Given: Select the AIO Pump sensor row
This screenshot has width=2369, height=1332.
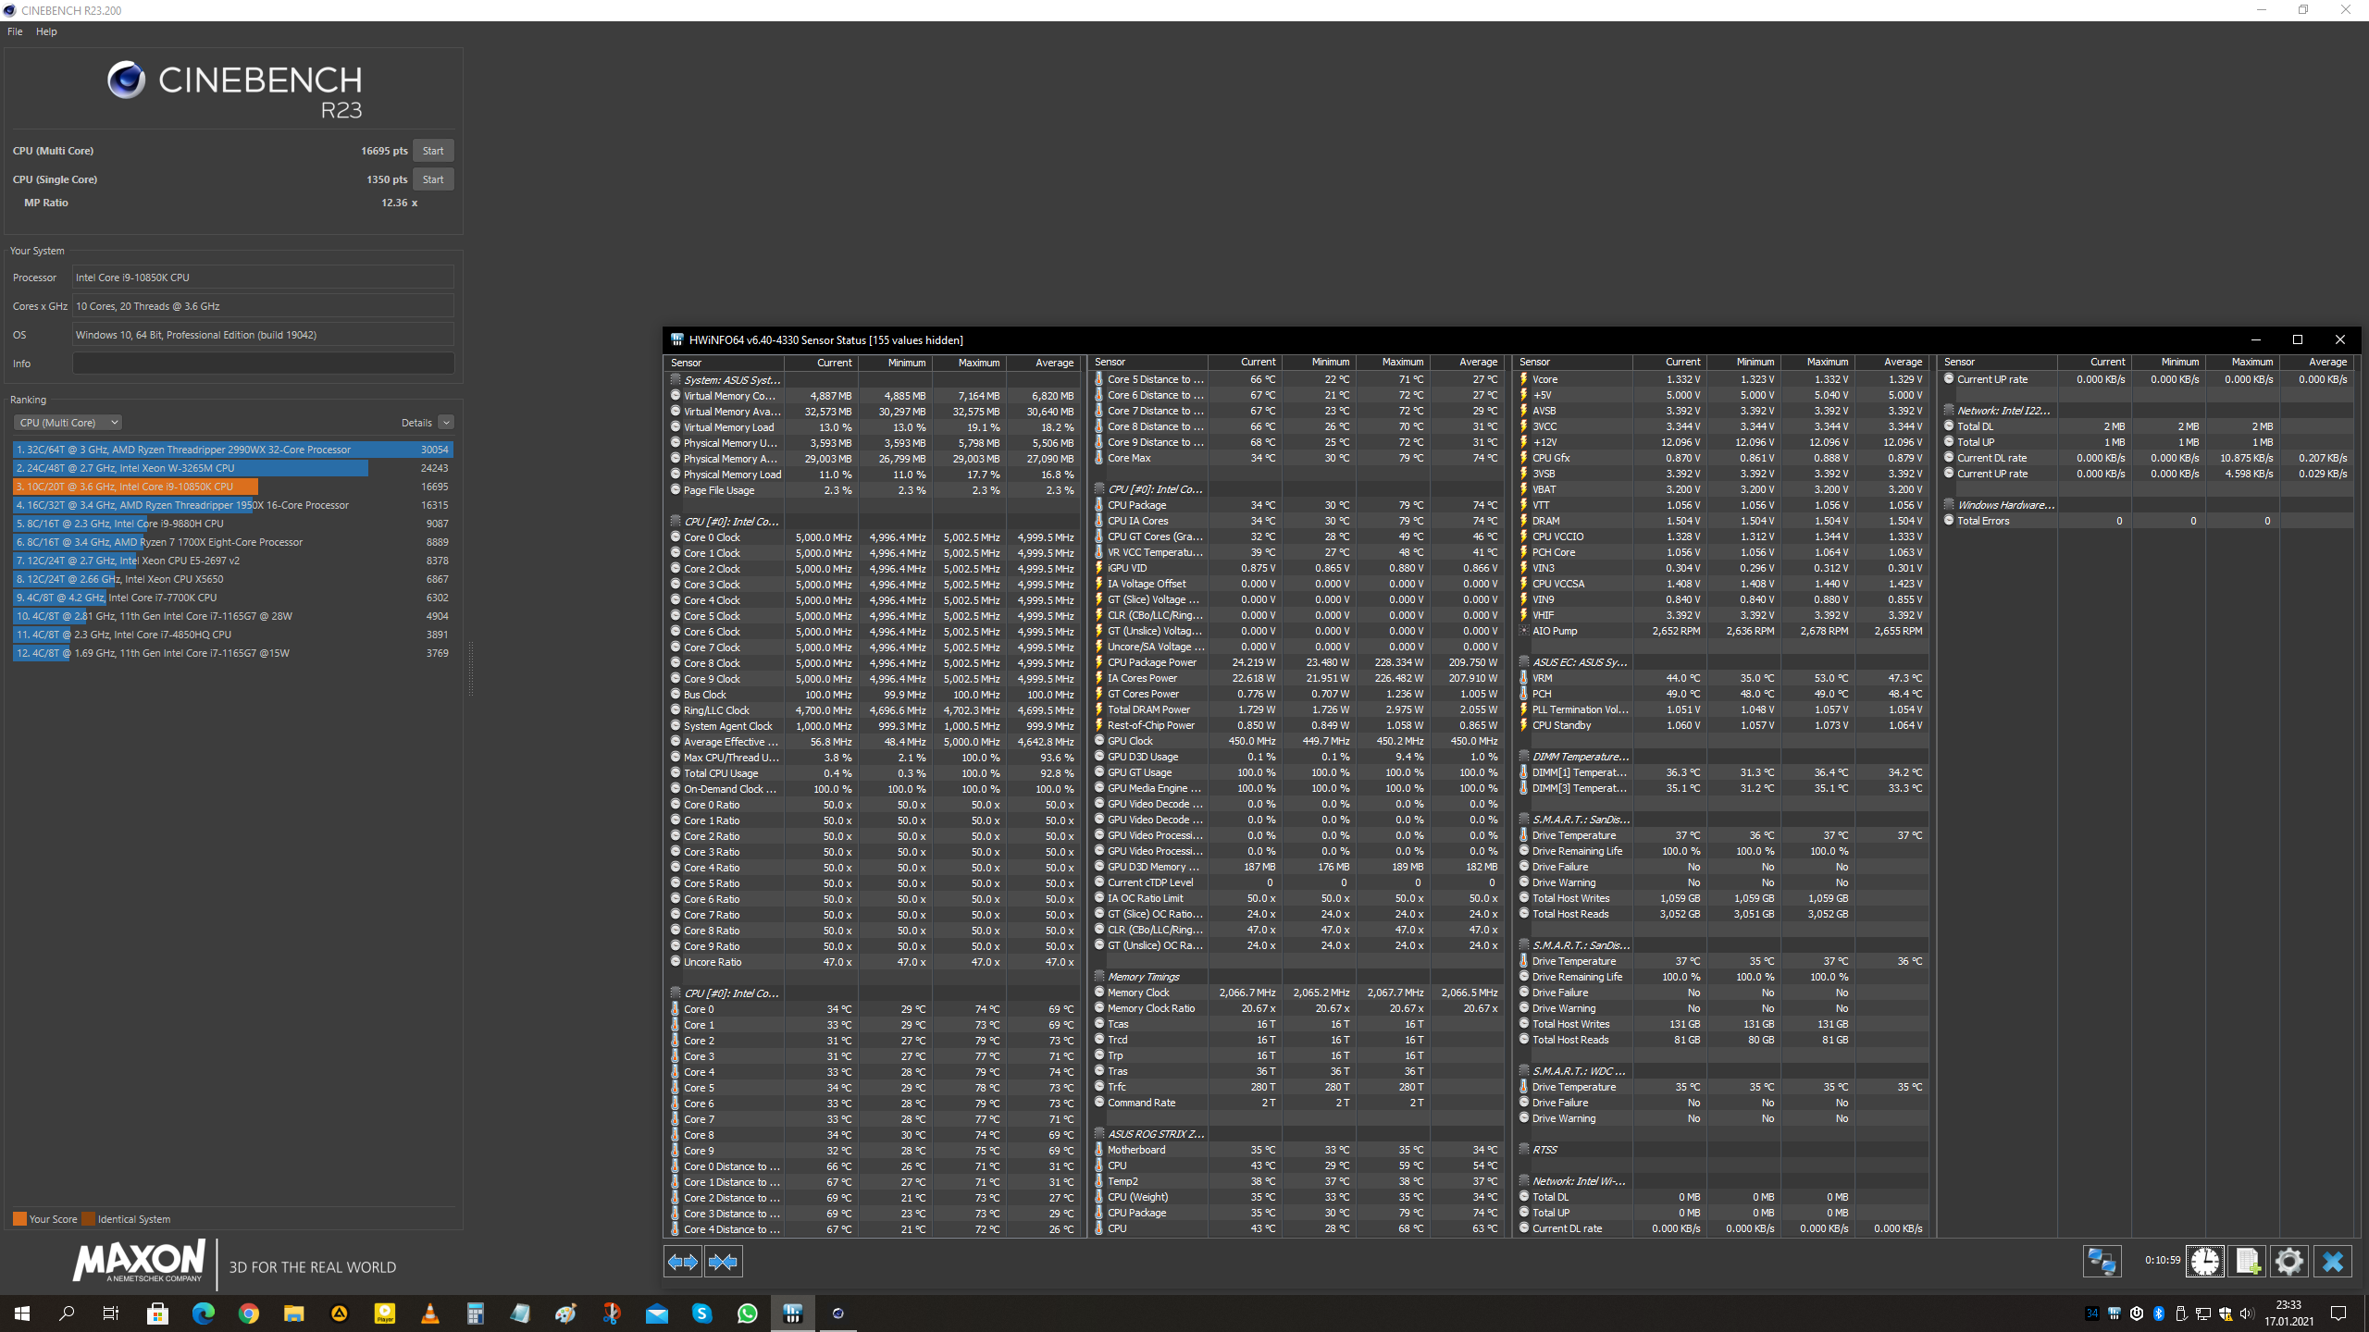Looking at the screenshot, I should [x=1721, y=631].
